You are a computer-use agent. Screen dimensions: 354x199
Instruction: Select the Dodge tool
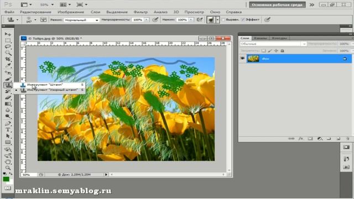tap(8, 117)
